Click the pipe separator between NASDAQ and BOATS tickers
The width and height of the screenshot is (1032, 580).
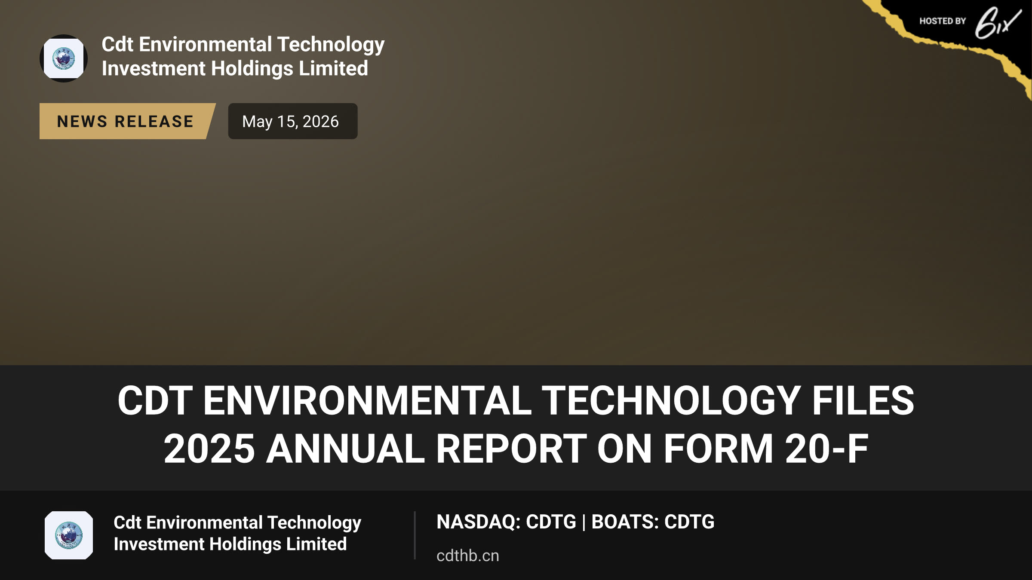pos(584,522)
